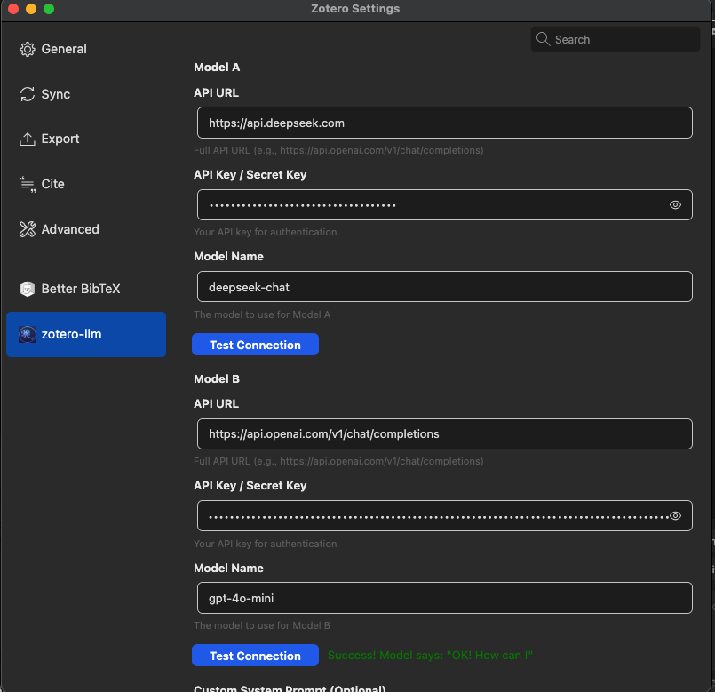The height and width of the screenshot is (692, 715).
Task: Click 'The model to use for Model A' hint
Action: (262, 314)
